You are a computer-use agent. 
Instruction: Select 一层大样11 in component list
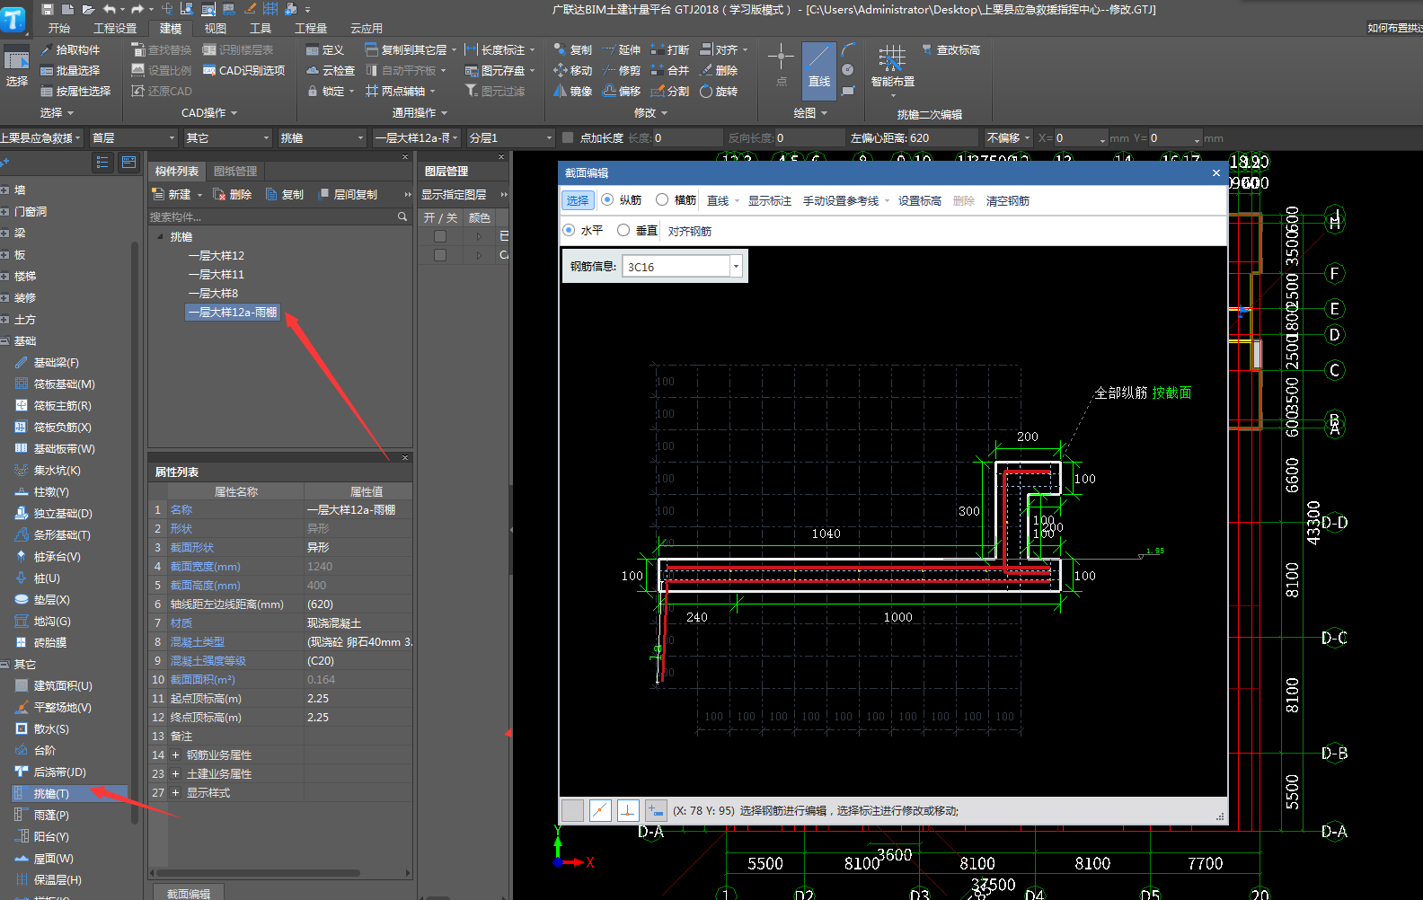[x=217, y=275]
